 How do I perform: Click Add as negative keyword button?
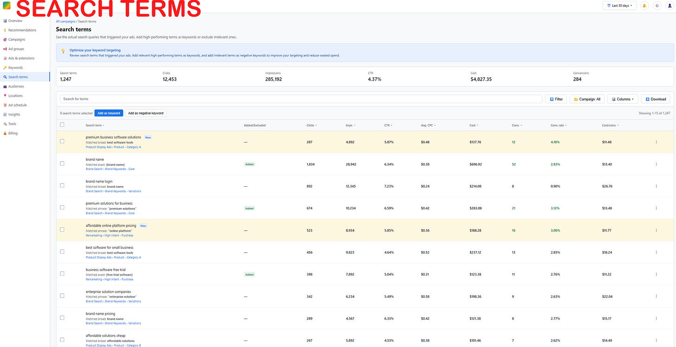(146, 113)
